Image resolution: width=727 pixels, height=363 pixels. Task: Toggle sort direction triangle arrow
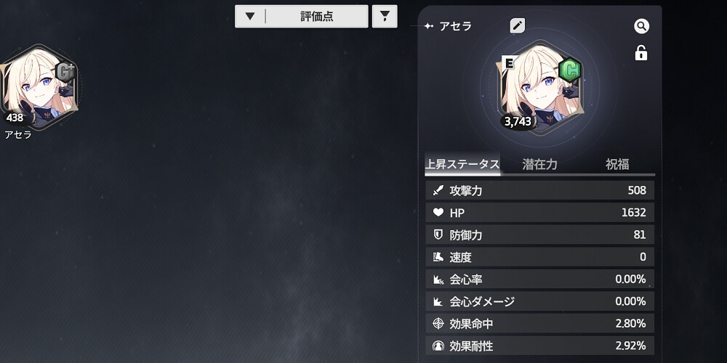[x=250, y=17]
